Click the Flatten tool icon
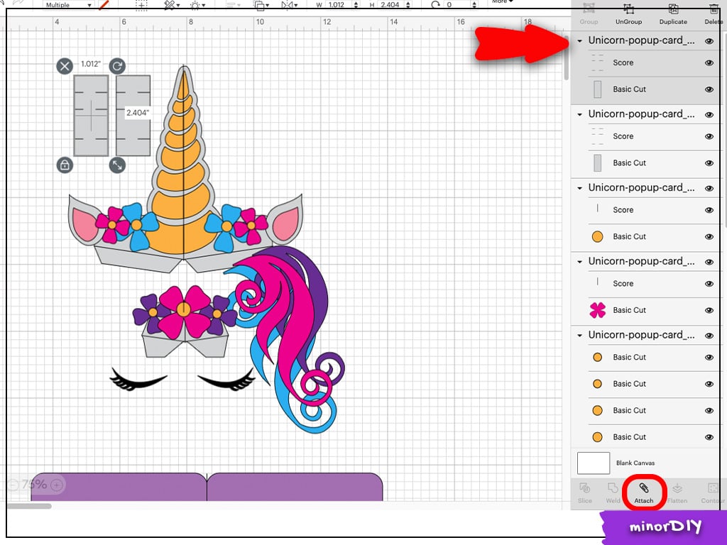 click(677, 488)
